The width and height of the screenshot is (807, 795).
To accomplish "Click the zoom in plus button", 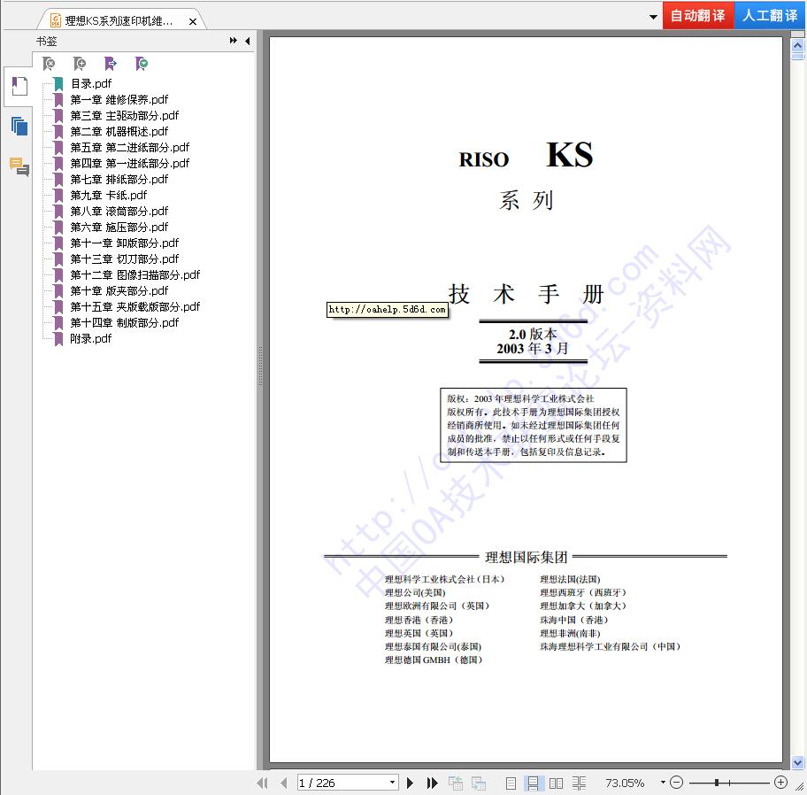I will coord(780,783).
